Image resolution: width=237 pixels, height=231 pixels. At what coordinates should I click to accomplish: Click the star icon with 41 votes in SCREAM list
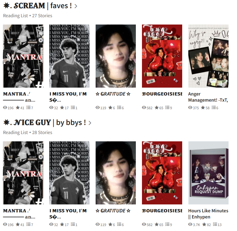pyautogui.click(x=18, y=107)
